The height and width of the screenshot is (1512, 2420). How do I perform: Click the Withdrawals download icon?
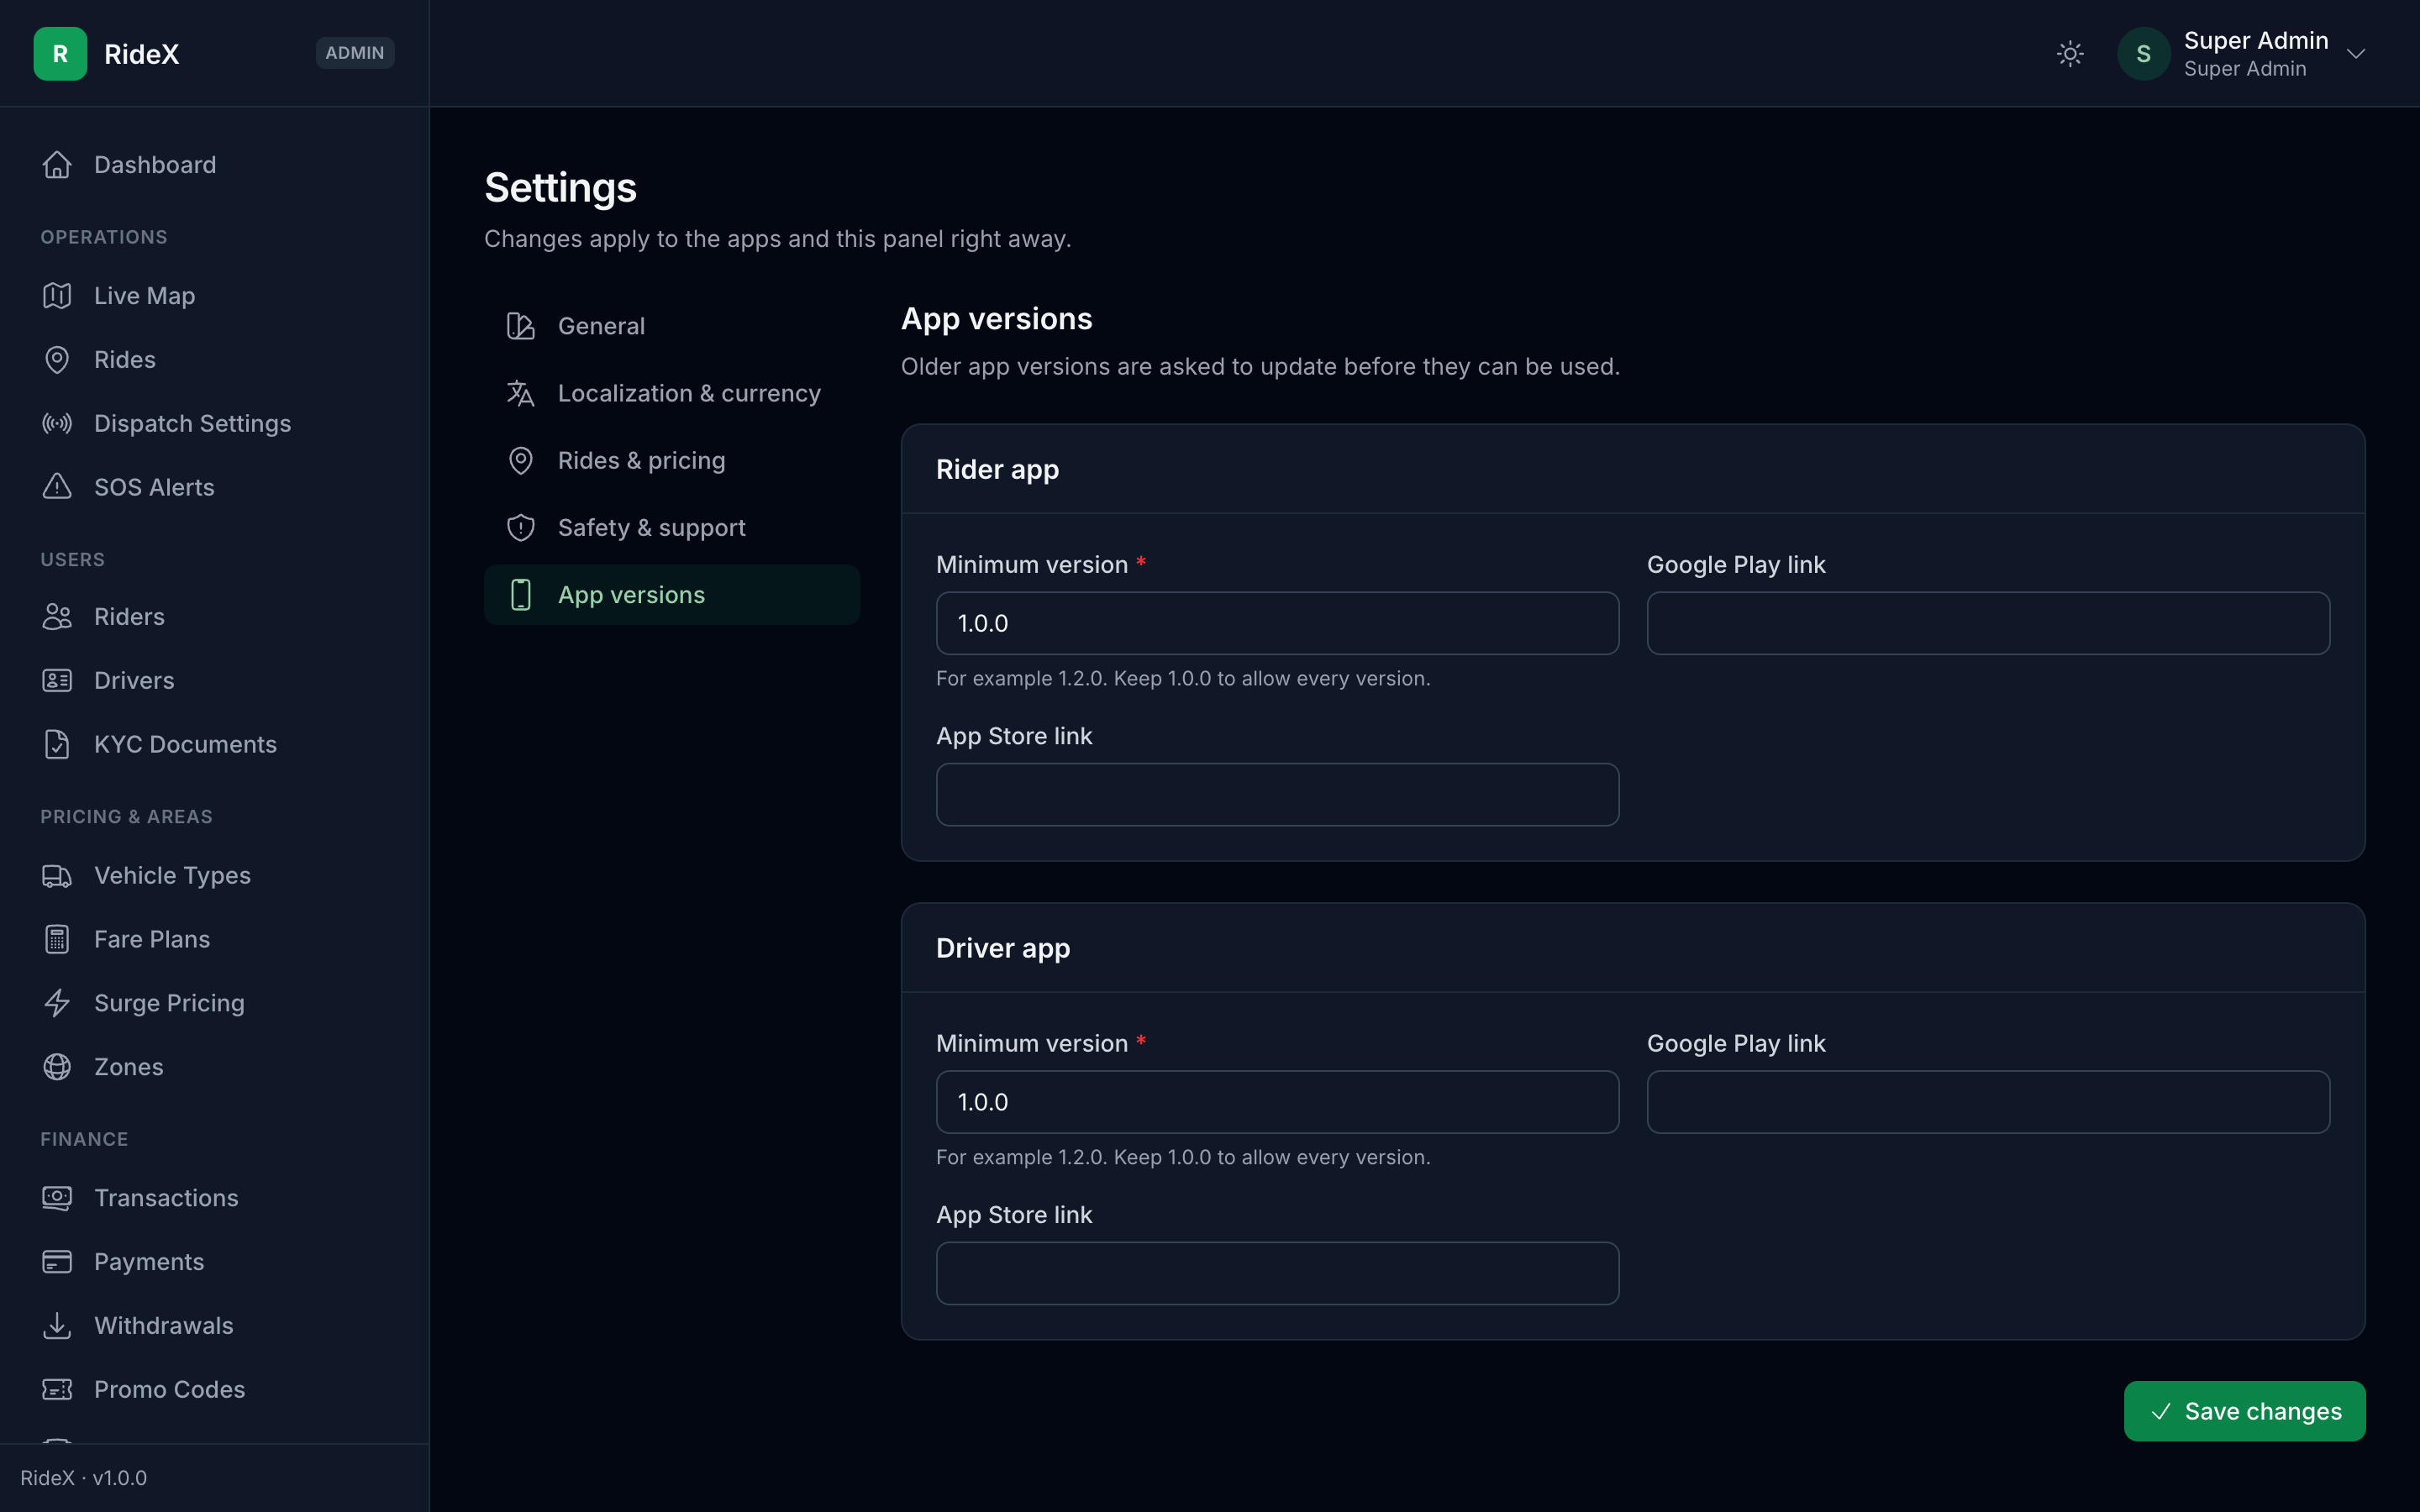pos(57,1326)
